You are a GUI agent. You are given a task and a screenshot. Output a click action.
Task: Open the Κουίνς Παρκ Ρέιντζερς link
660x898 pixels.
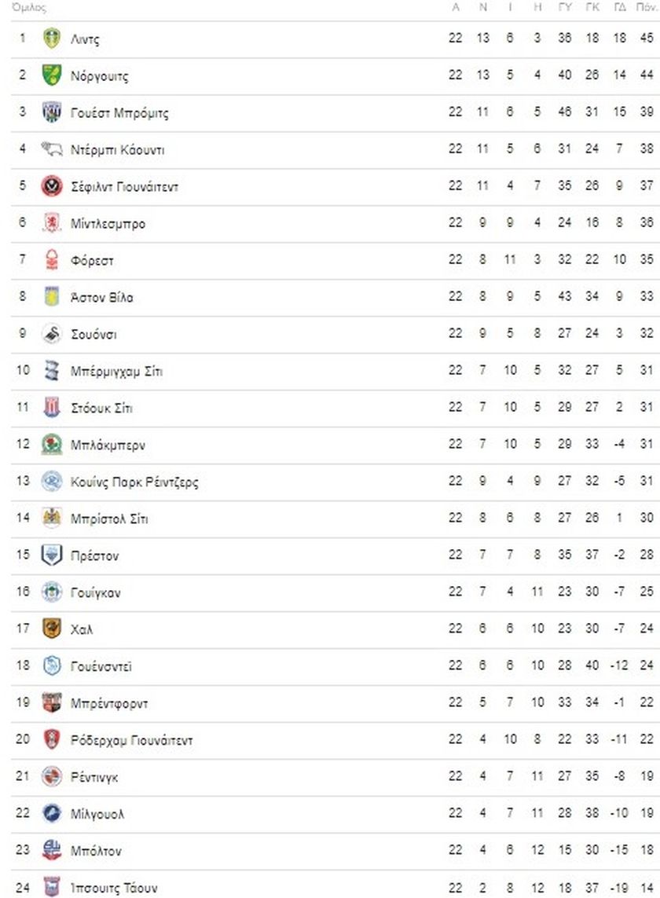[134, 482]
